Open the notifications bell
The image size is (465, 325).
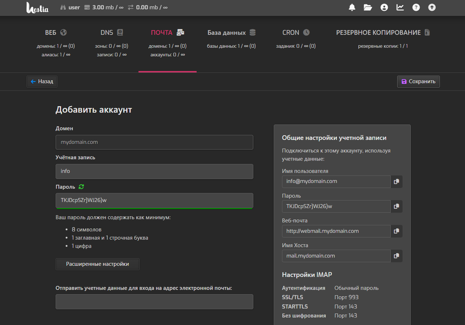(x=352, y=8)
